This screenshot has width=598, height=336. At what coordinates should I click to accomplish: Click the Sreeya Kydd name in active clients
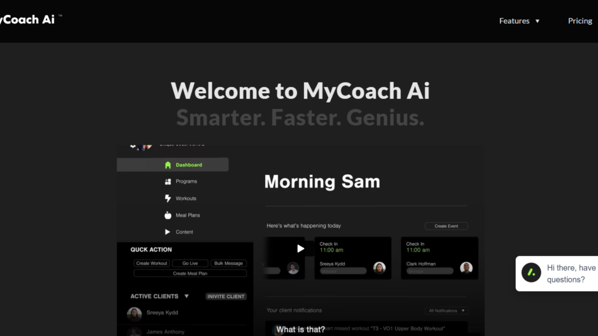coord(162,312)
